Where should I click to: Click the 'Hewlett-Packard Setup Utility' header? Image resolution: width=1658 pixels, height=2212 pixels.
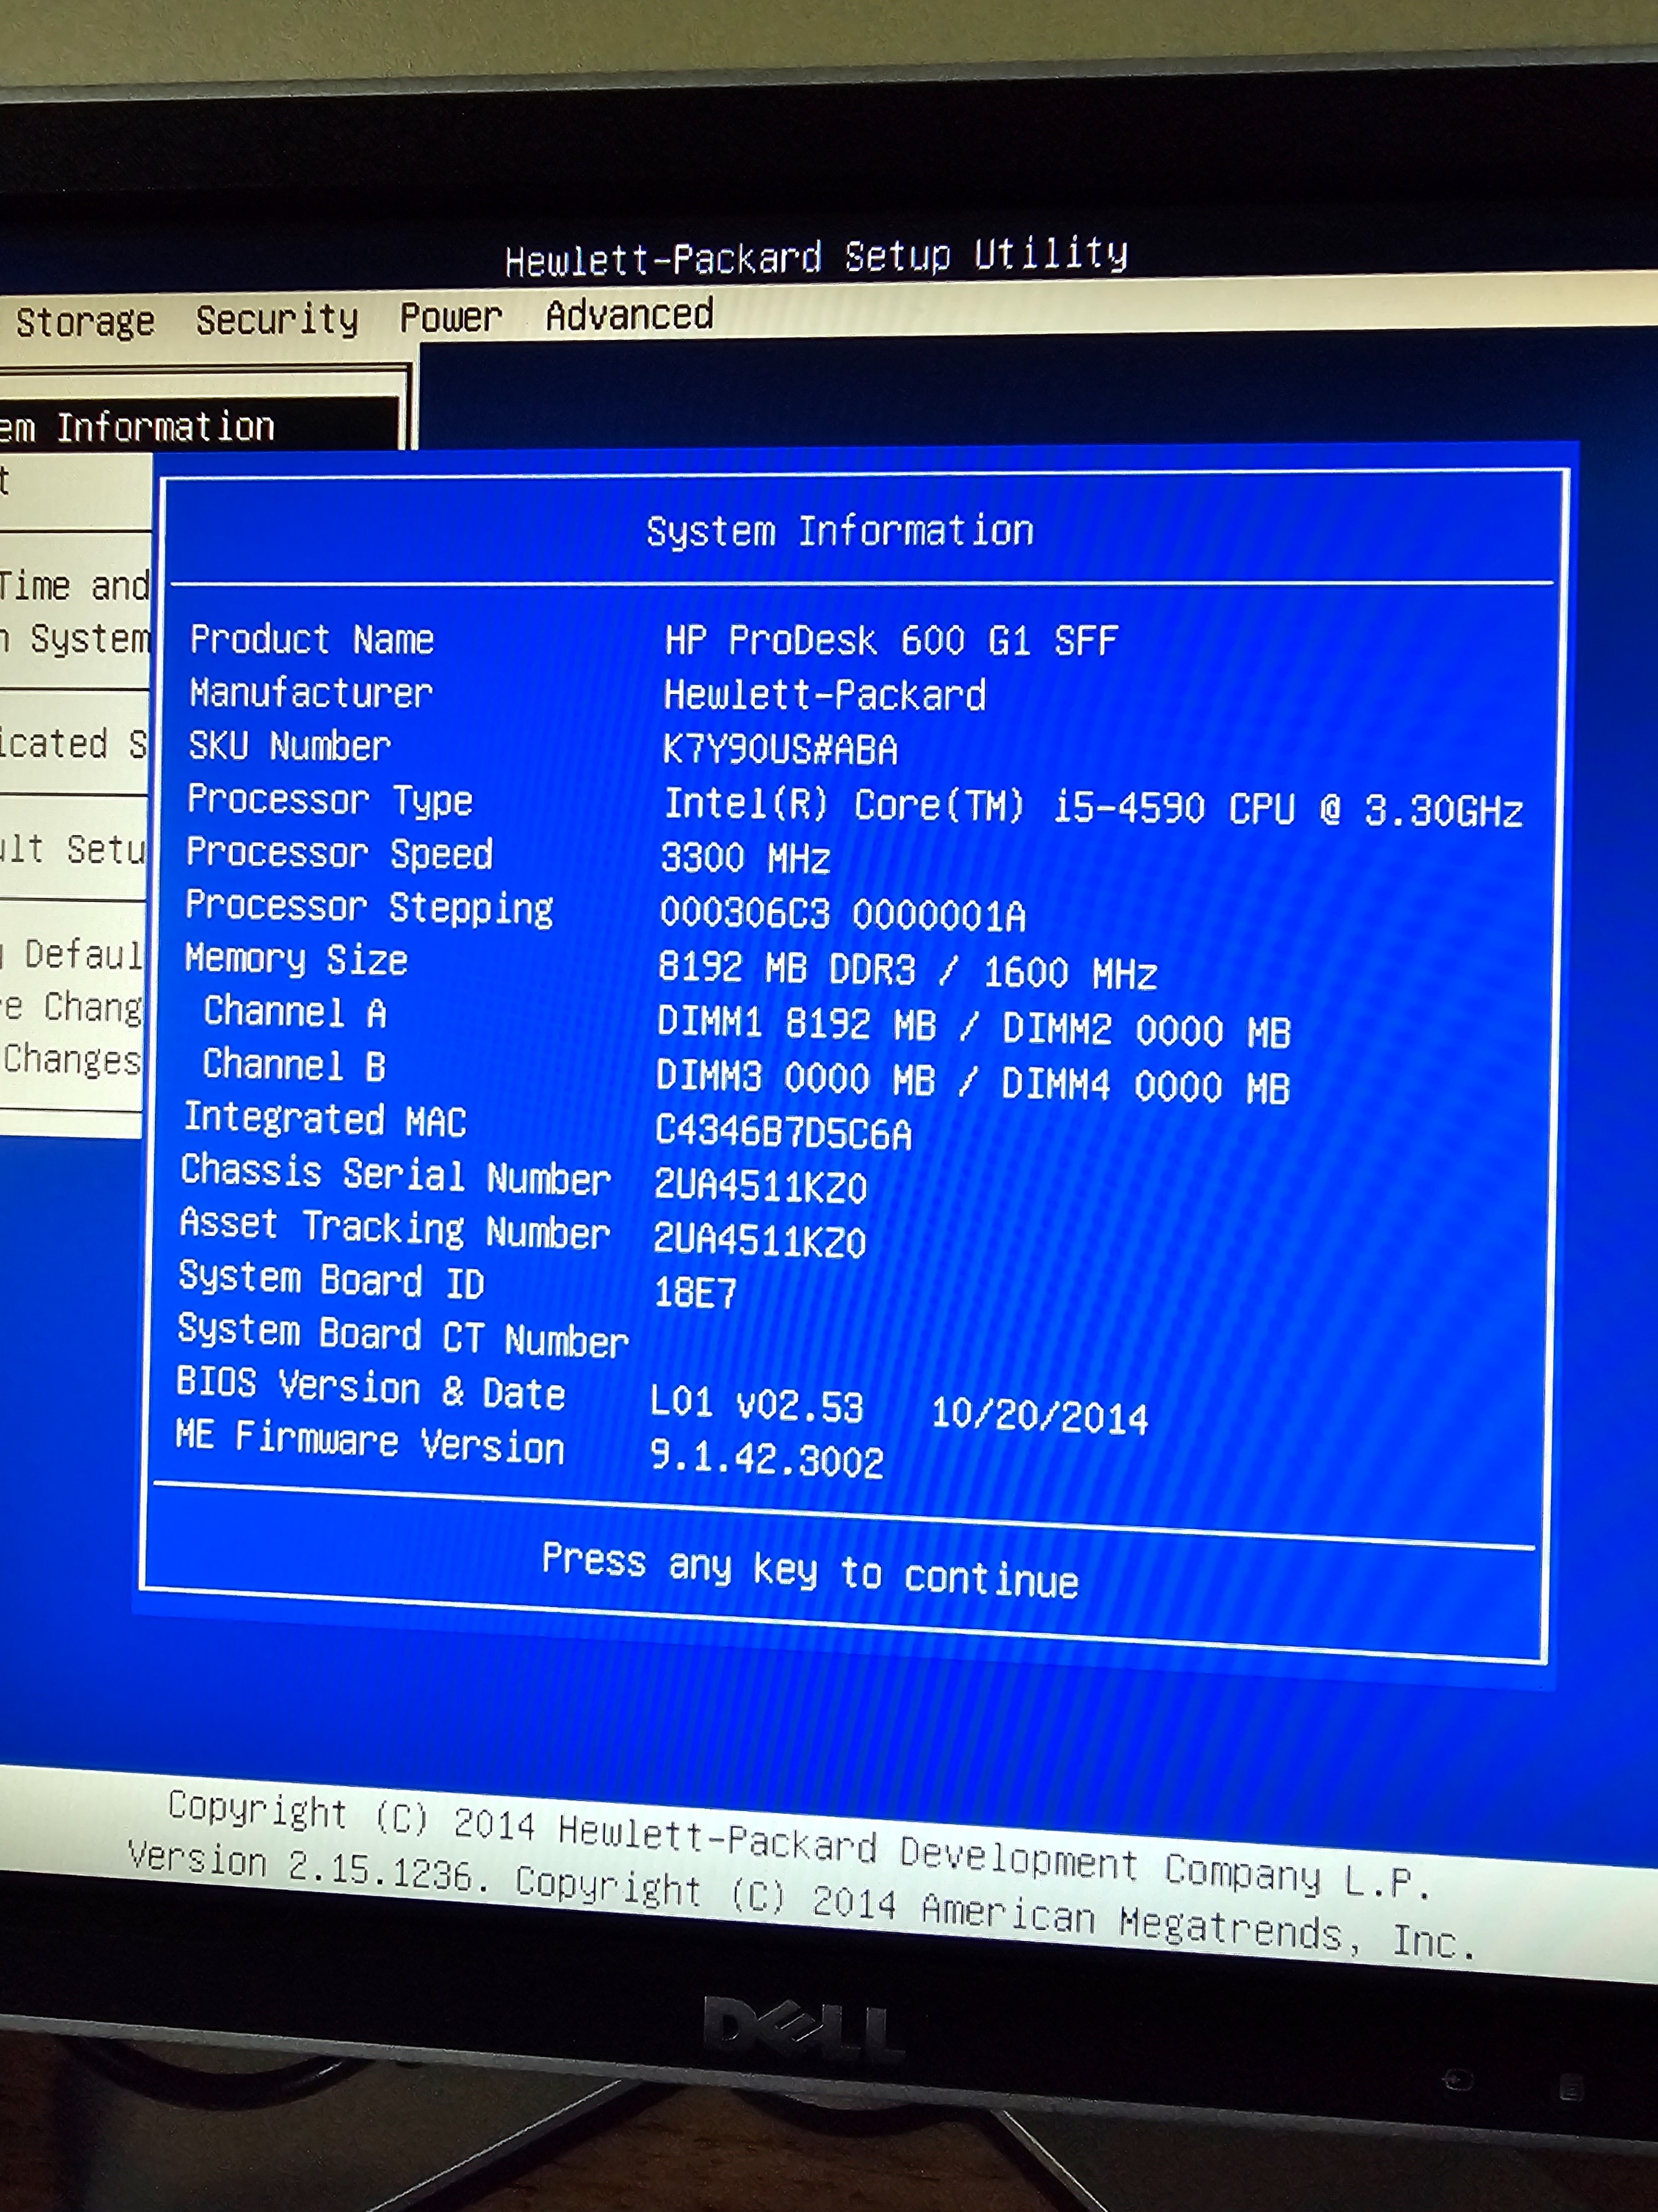pos(815,256)
